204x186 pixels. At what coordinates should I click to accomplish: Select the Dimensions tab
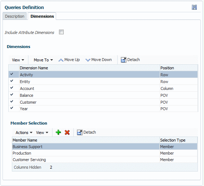[x=42, y=16]
